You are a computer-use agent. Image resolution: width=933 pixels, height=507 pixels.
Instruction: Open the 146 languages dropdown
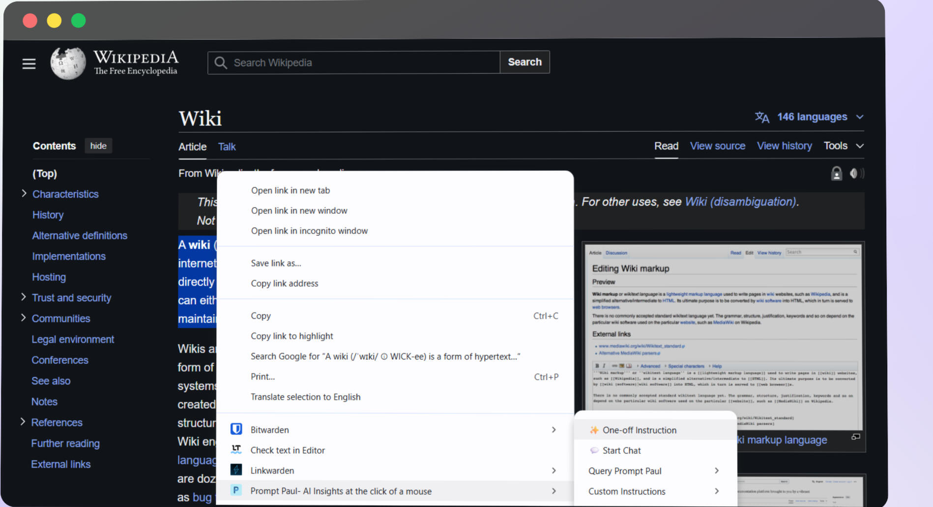point(812,117)
